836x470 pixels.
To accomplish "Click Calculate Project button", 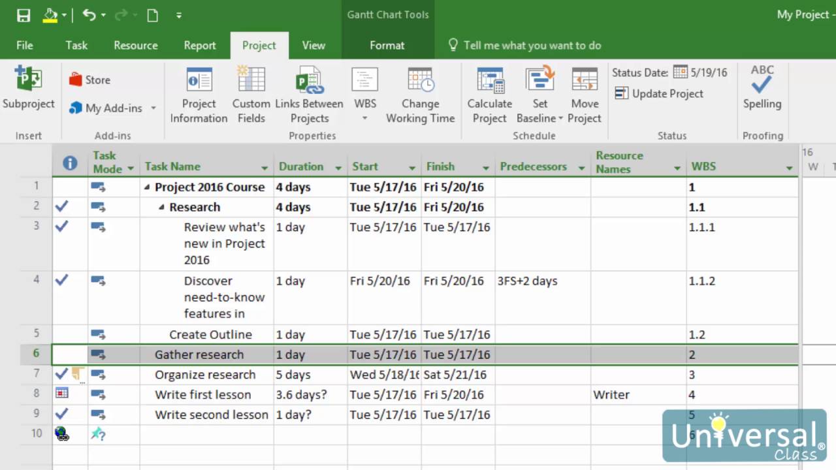I will tap(489, 80).
